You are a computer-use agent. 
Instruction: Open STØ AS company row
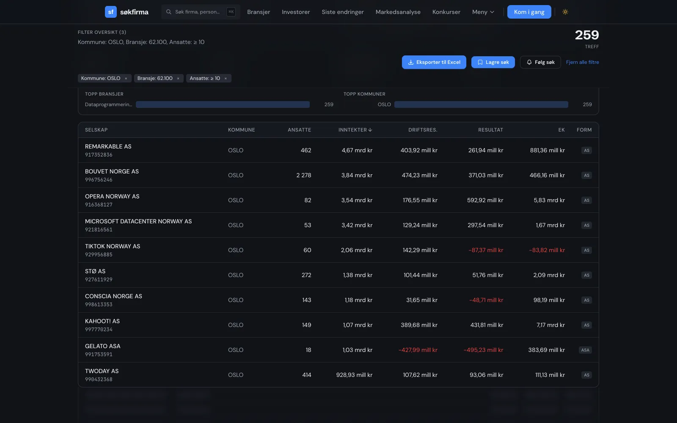[x=338, y=275]
